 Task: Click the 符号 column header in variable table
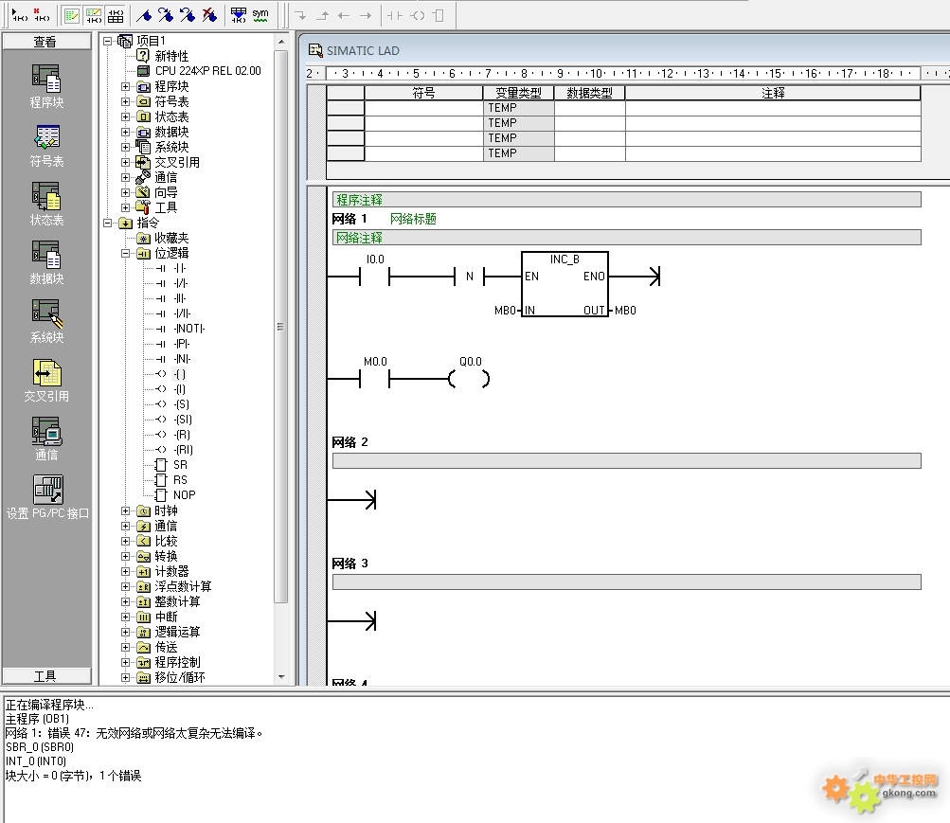423,93
